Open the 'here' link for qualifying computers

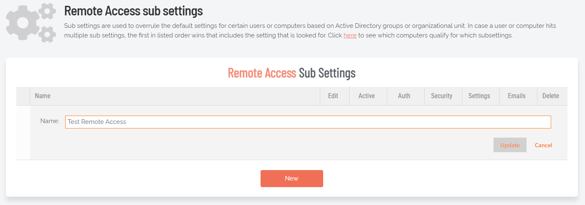[350, 35]
